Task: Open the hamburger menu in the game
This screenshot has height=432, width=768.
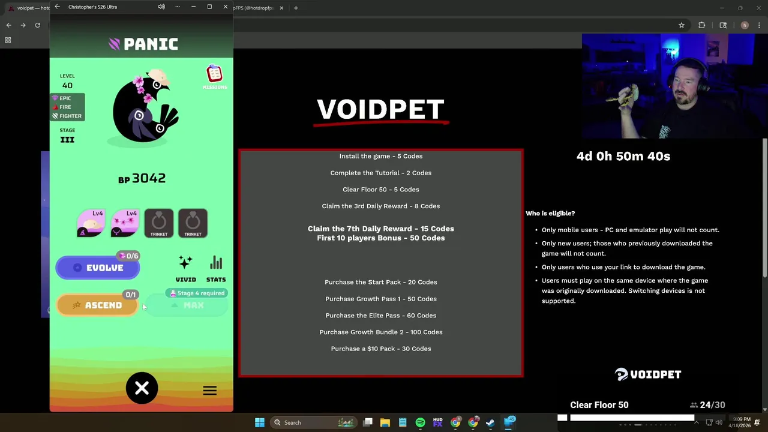Action: [x=209, y=391]
